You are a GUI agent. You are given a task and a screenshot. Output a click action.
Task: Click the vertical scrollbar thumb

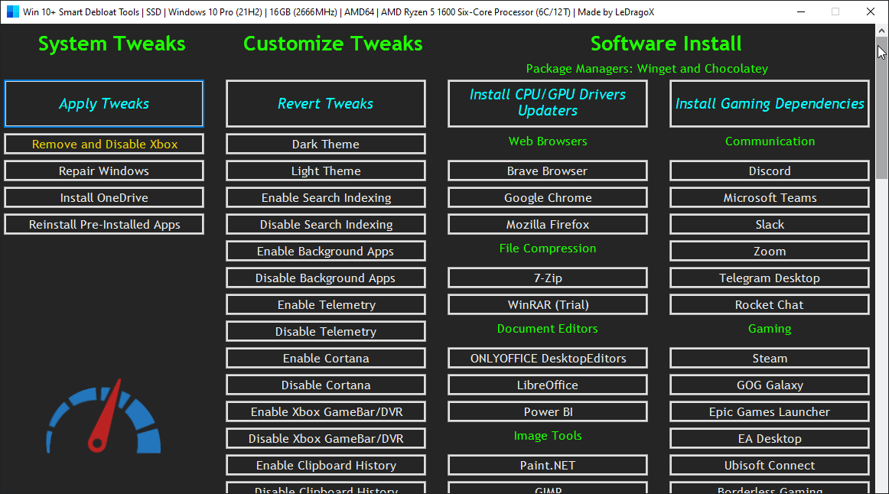tap(881, 108)
